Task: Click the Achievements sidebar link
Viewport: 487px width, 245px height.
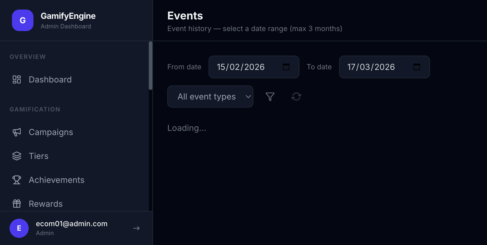Action: [56, 180]
